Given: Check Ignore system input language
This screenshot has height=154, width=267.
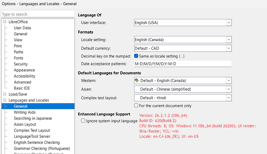Looking at the screenshot, I should (83, 121).
